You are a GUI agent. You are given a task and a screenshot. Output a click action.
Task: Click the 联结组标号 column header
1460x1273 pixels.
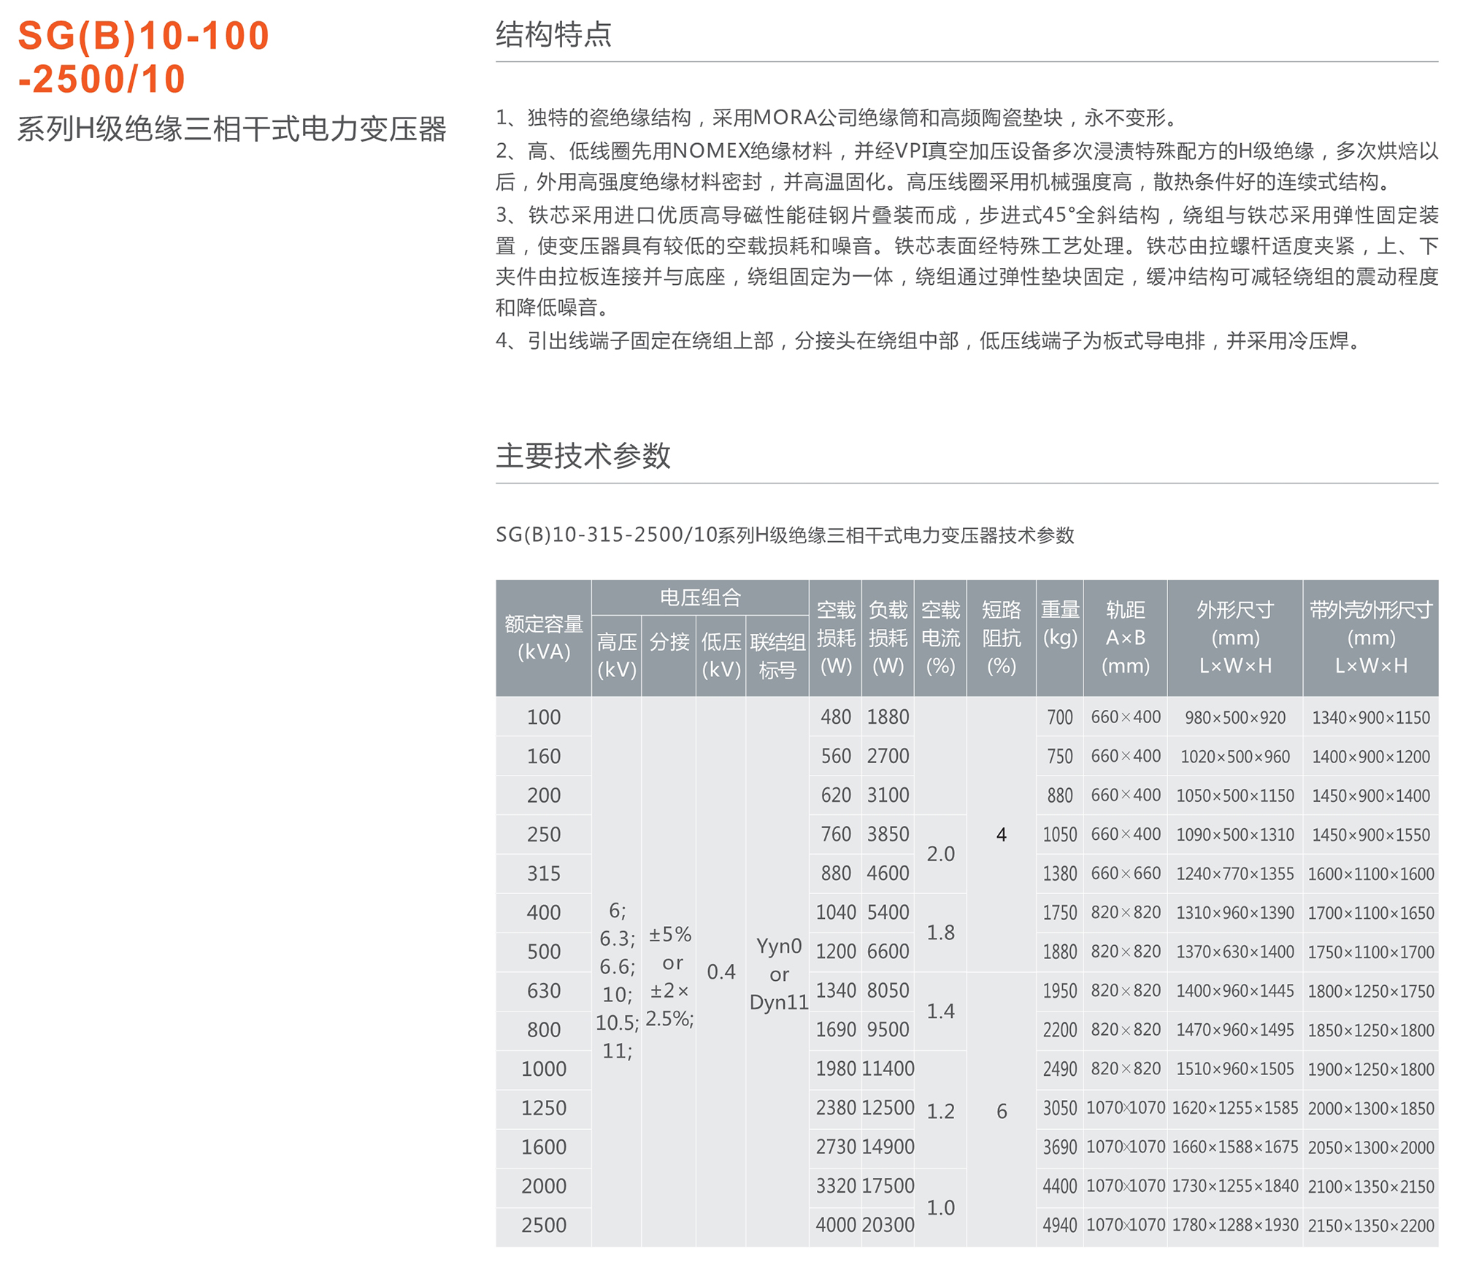pos(777,655)
